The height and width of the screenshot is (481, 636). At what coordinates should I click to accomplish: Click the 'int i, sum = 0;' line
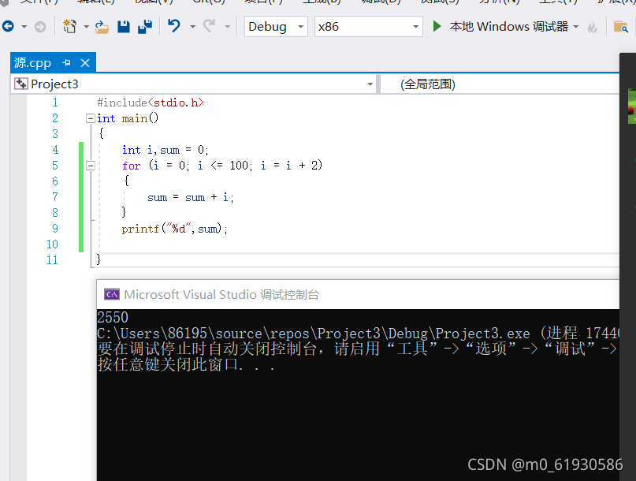point(166,150)
